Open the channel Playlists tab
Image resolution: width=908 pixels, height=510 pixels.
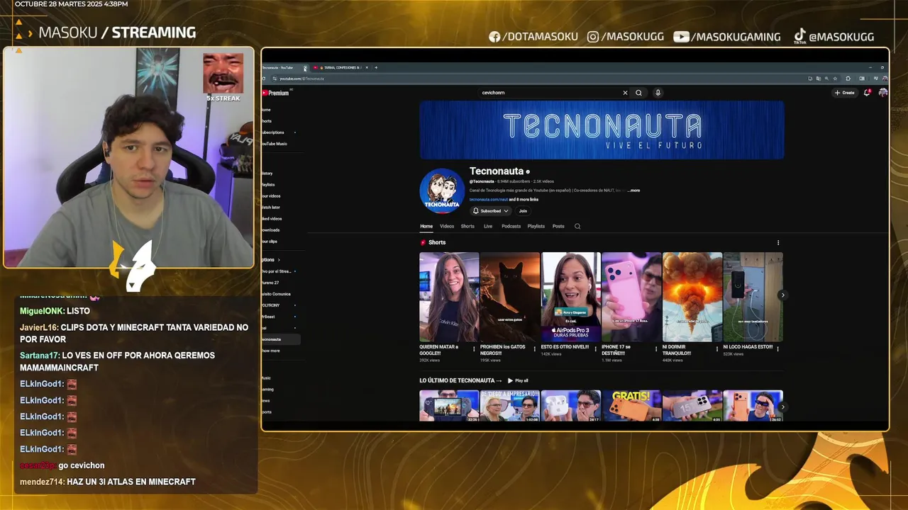click(x=536, y=227)
